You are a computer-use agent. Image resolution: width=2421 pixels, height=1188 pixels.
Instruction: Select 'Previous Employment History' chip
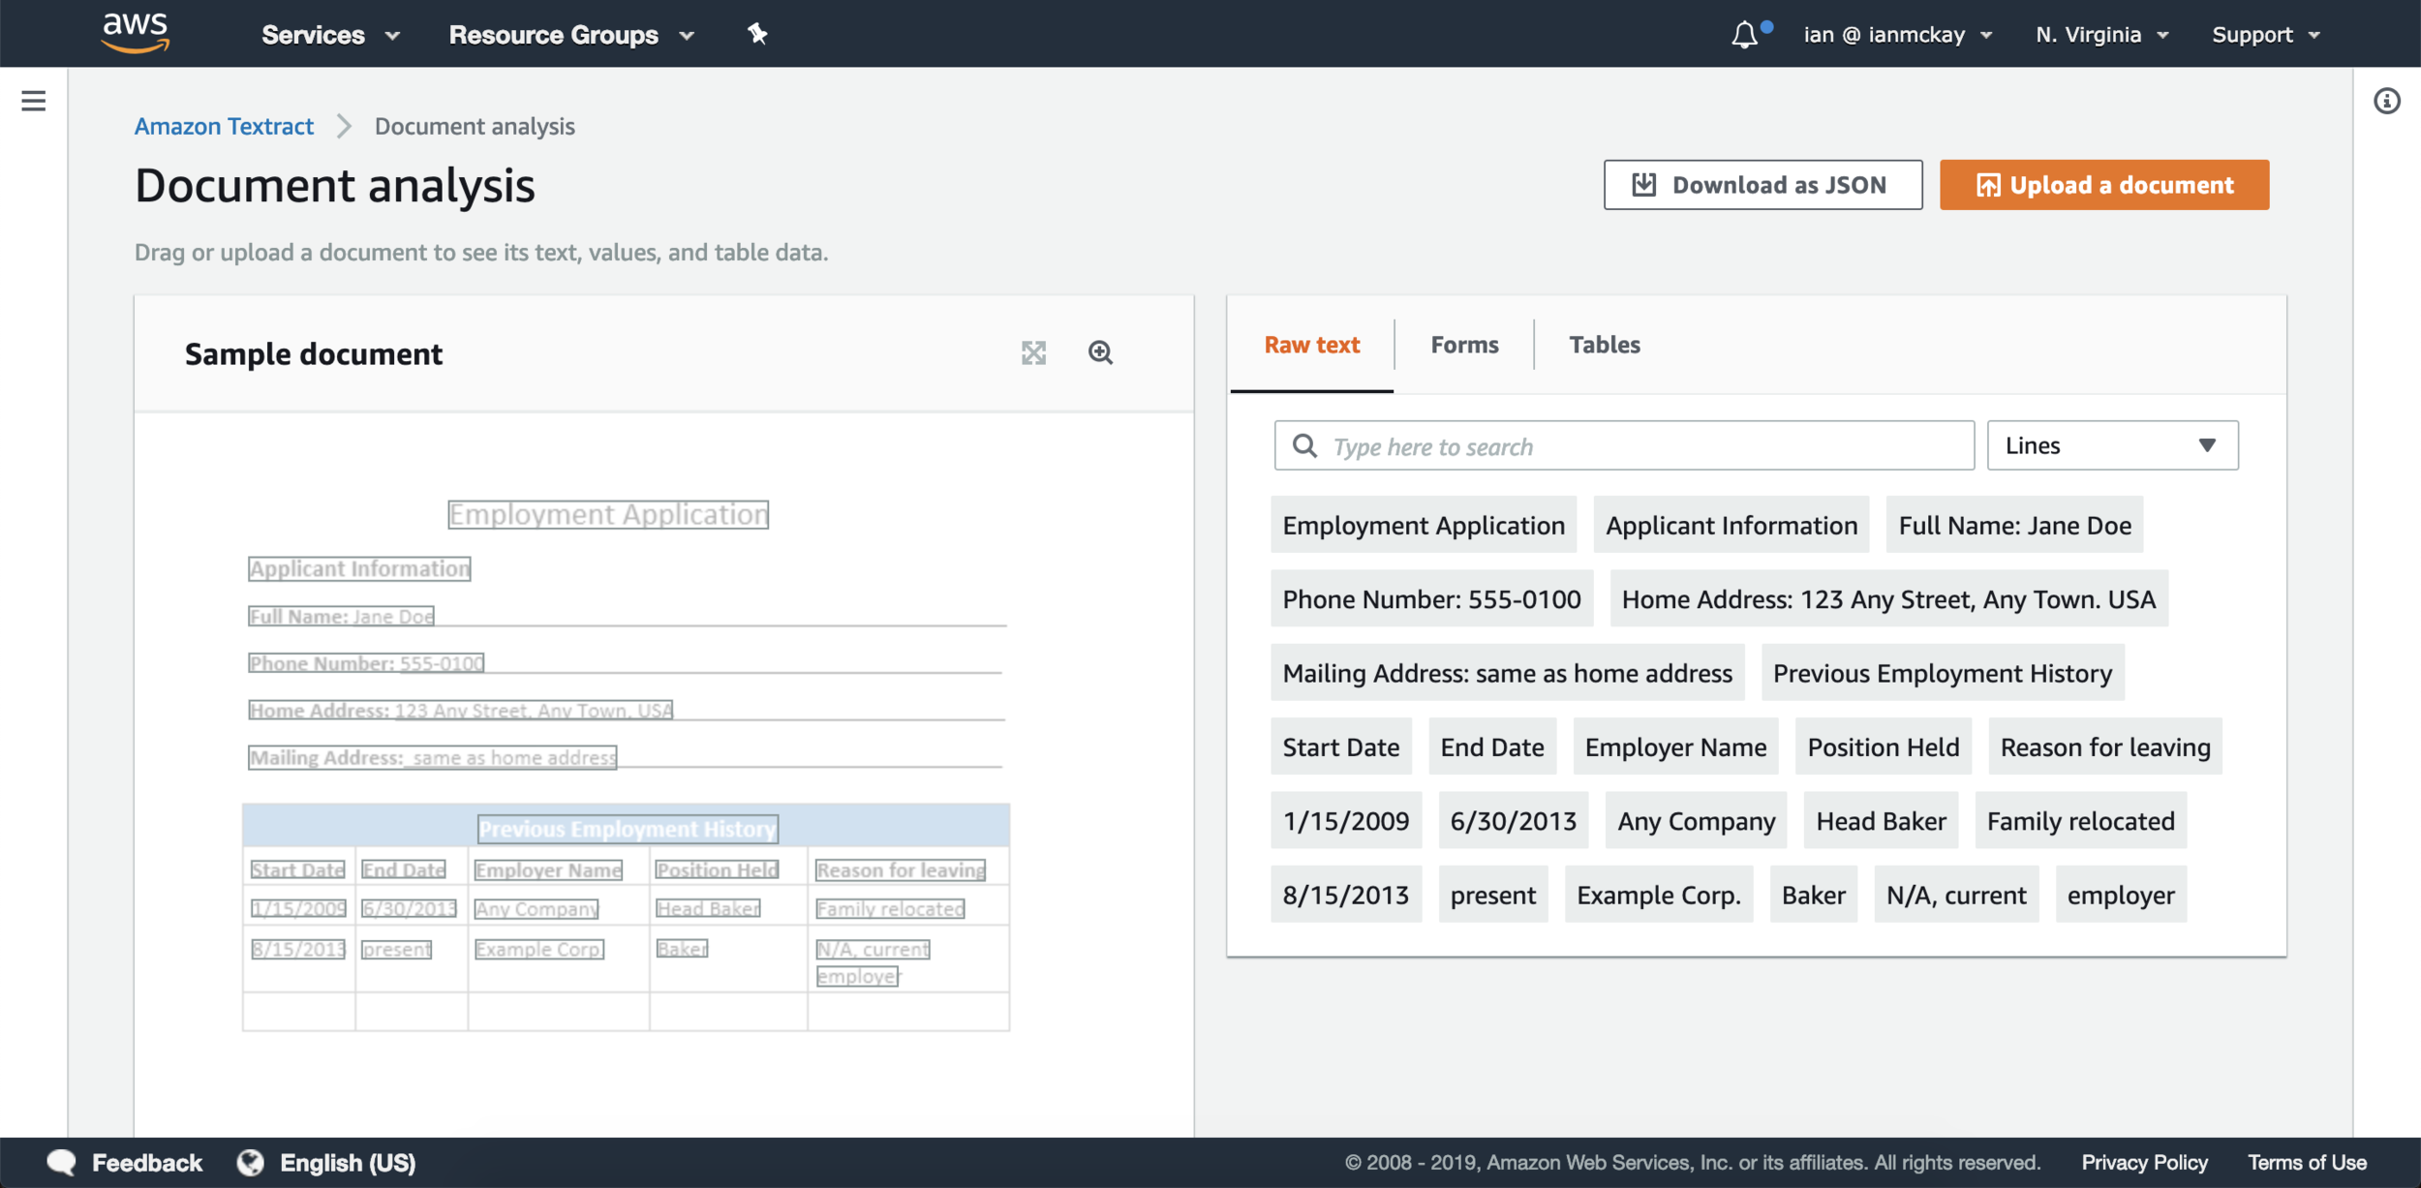point(1942,673)
